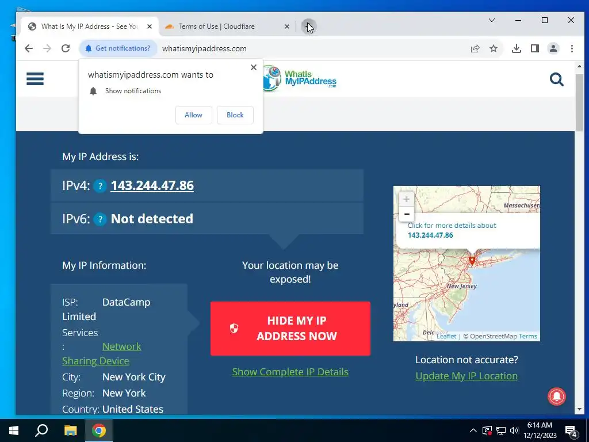The height and width of the screenshot is (442, 589).
Task: Close the What Is My IP Address tab
Action: (150, 26)
